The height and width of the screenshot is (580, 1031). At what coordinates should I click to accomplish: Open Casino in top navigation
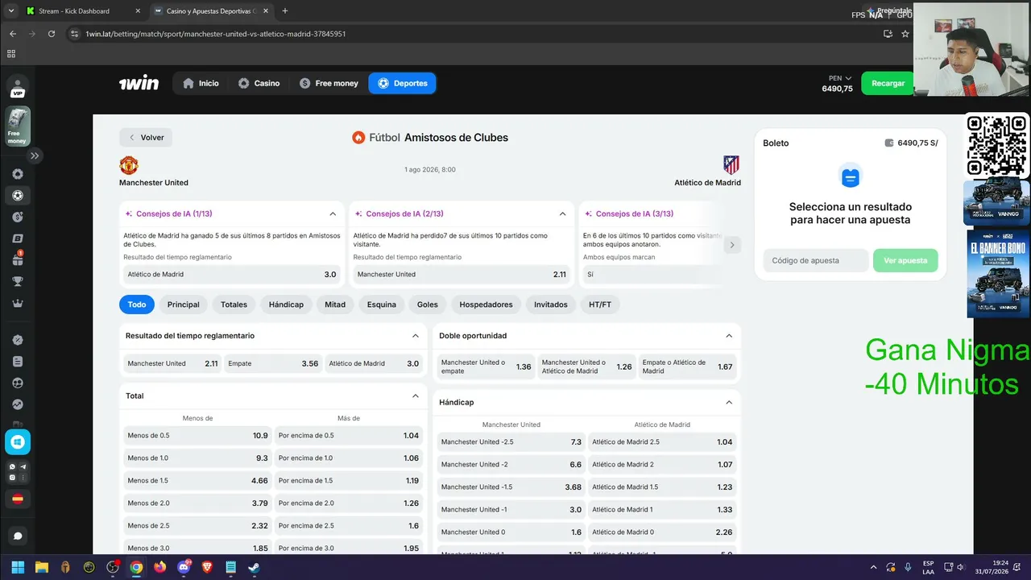[x=259, y=83]
